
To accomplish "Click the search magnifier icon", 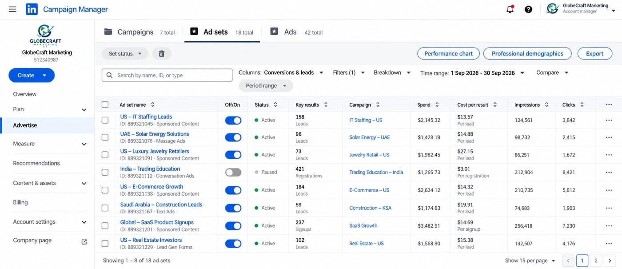I will [109, 75].
